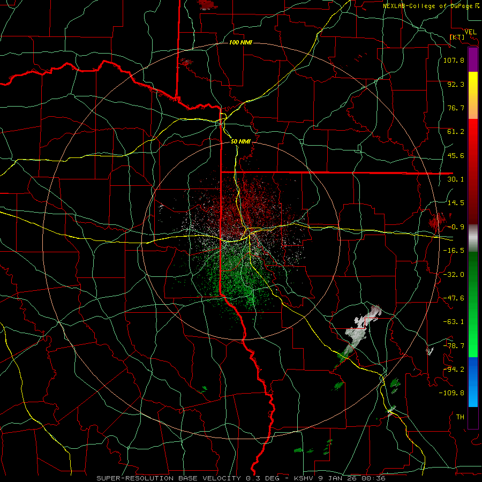
Task: Pick the purple segment of the velocity color bar
Action: click(473, 60)
